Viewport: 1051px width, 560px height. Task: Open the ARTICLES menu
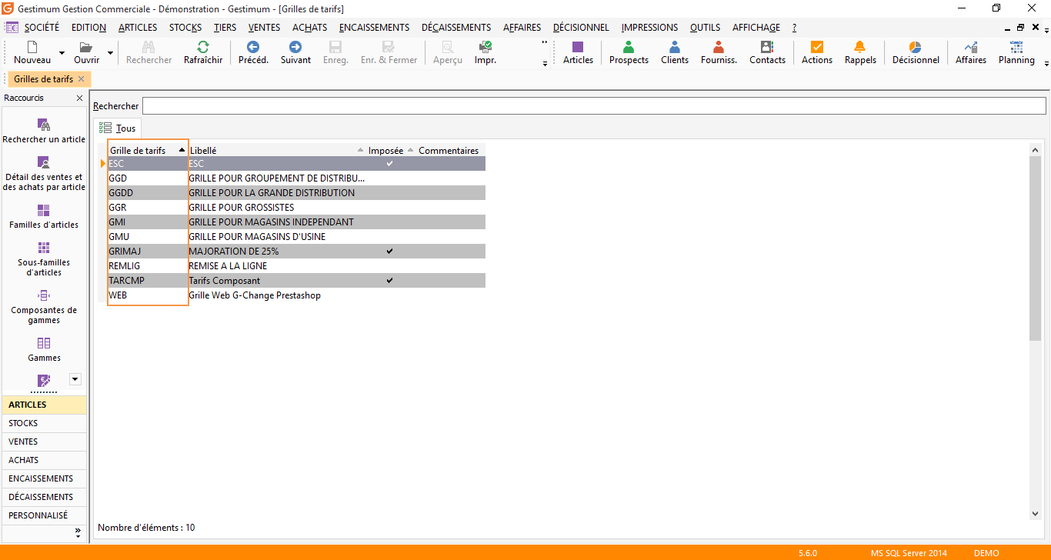click(x=138, y=28)
